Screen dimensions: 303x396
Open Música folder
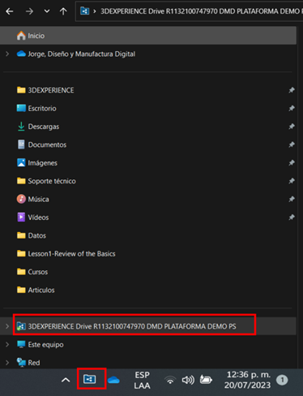pos(38,199)
